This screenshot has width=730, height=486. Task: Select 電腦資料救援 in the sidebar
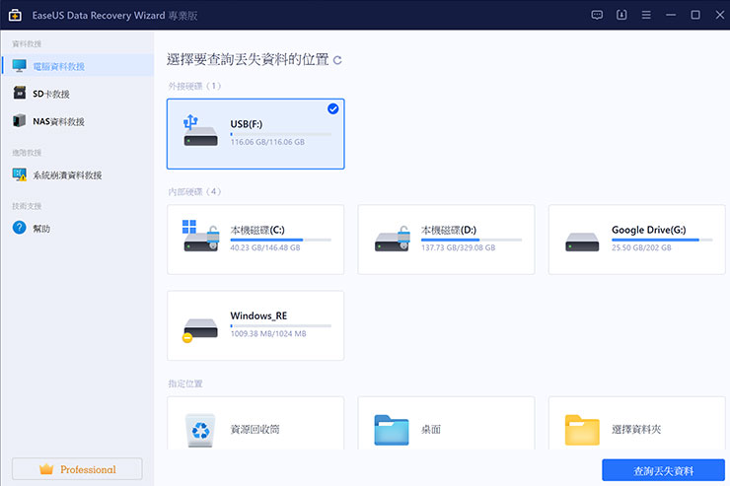tap(77, 66)
